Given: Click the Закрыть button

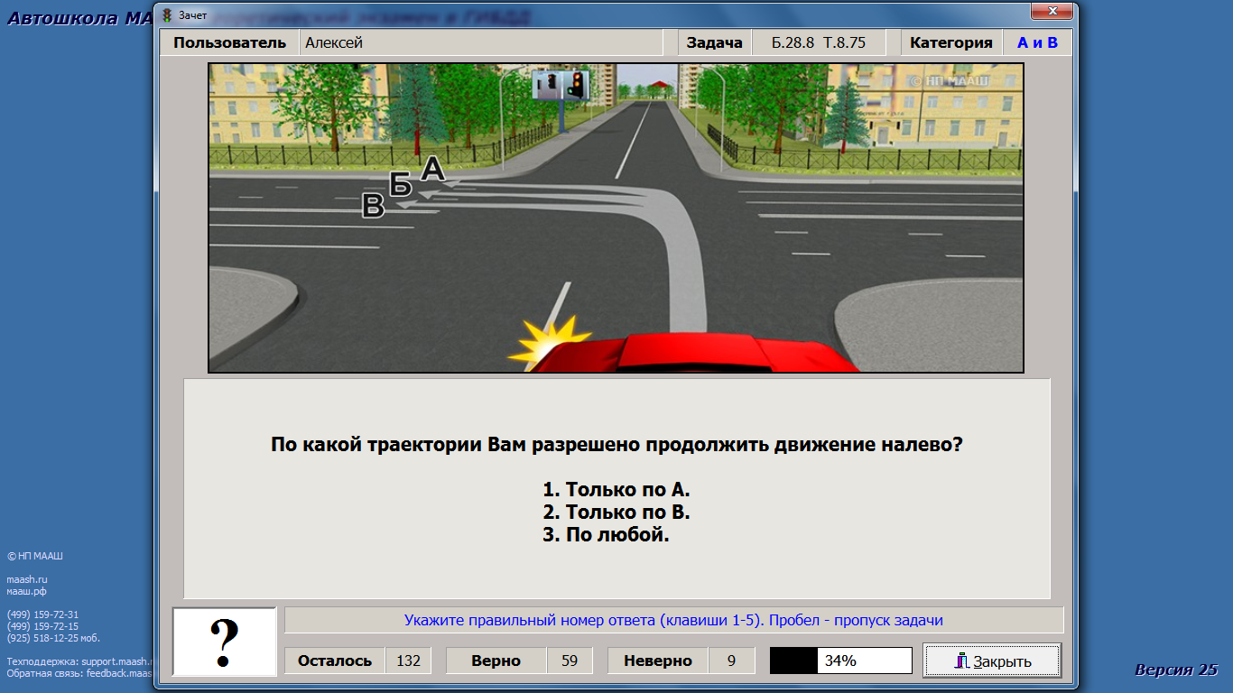Looking at the screenshot, I should (x=992, y=661).
